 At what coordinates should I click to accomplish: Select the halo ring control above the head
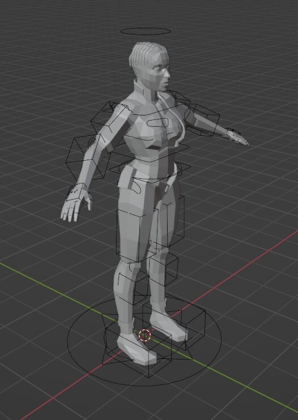(x=146, y=31)
